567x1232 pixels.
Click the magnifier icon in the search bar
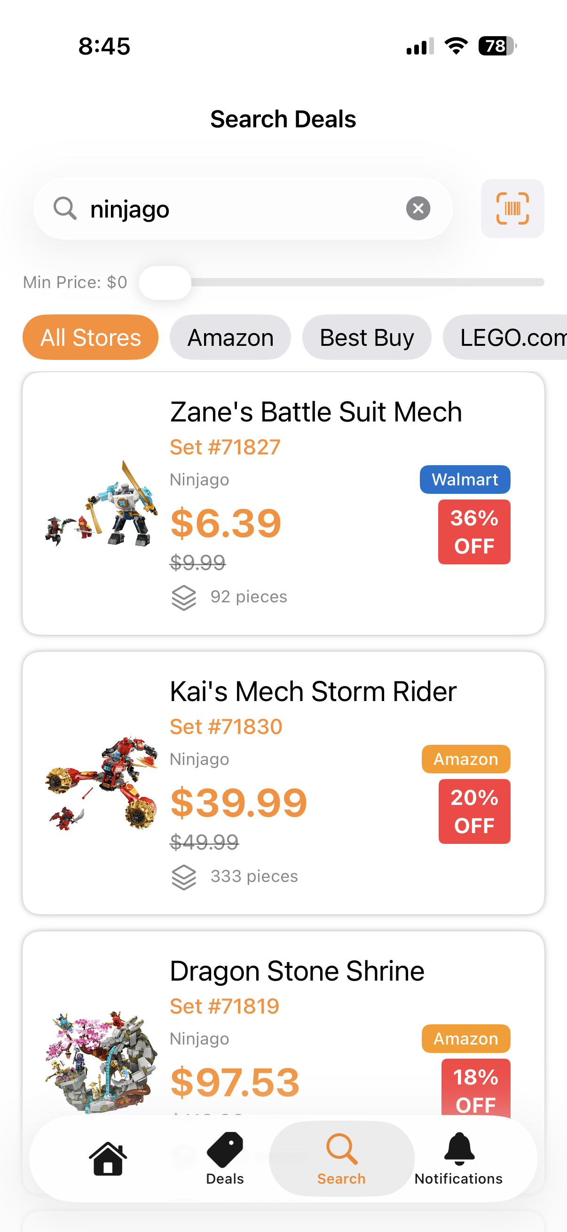click(x=65, y=209)
